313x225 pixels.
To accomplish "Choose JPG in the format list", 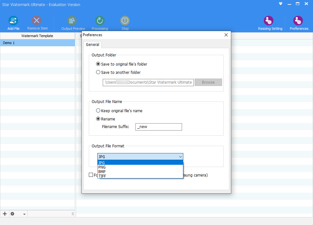I will click(140, 163).
